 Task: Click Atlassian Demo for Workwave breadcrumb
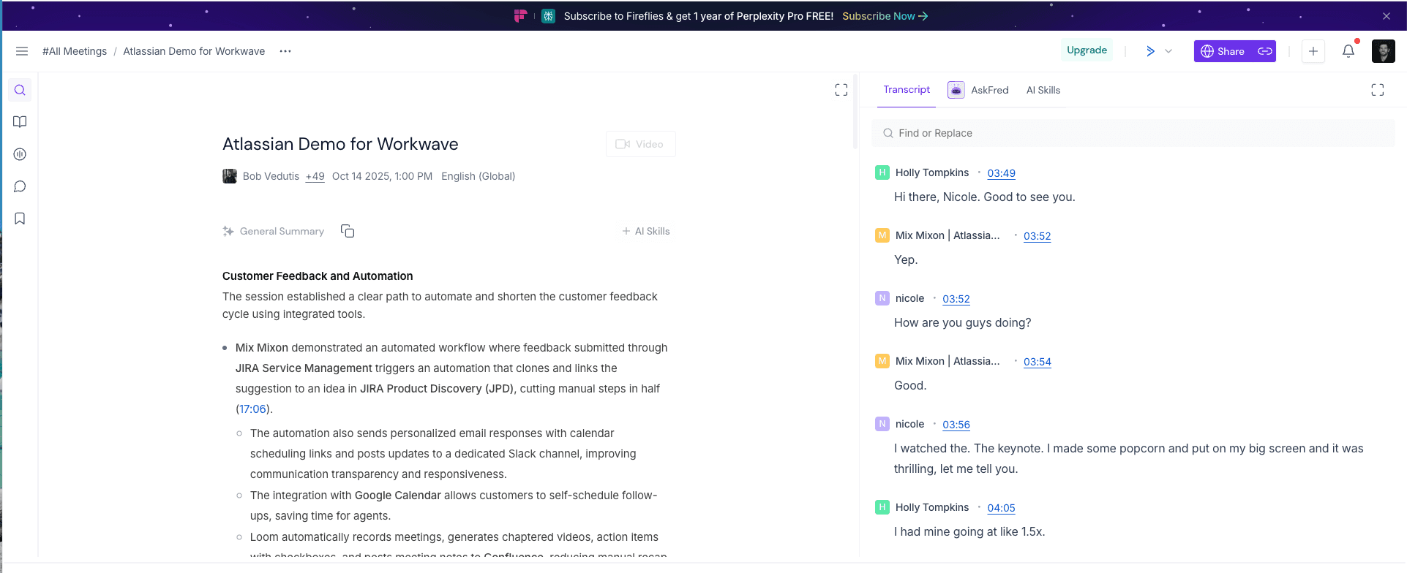click(x=194, y=51)
